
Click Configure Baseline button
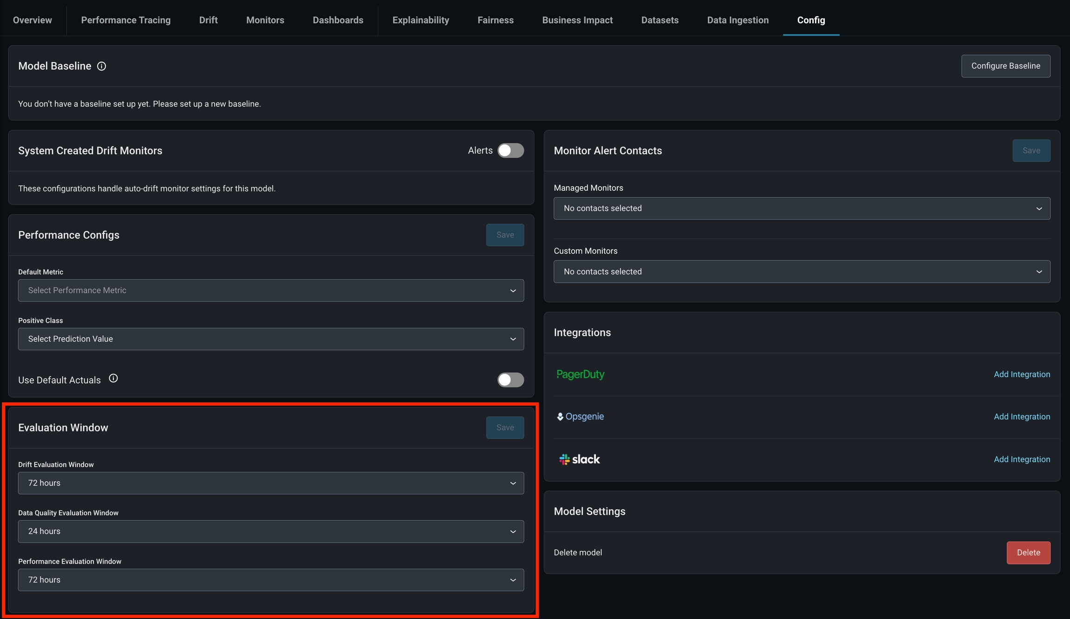1005,66
